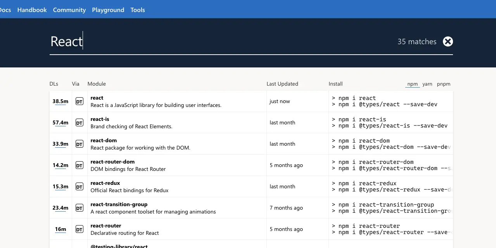Click the 'Install' column header

pos(335,84)
